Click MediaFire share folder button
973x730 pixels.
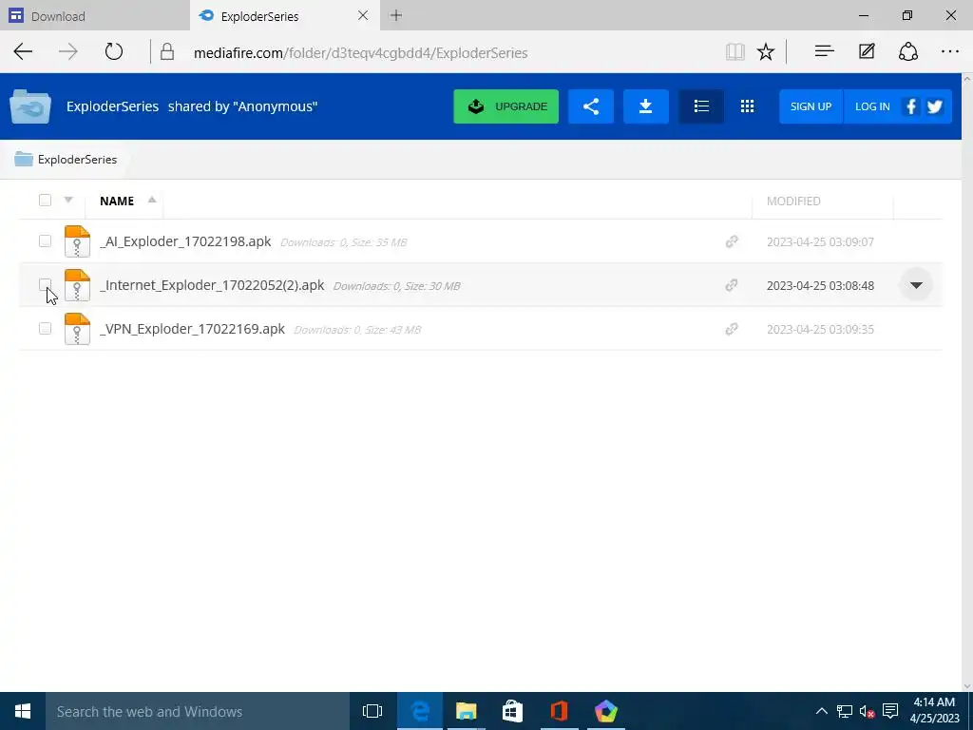tap(591, 106)
